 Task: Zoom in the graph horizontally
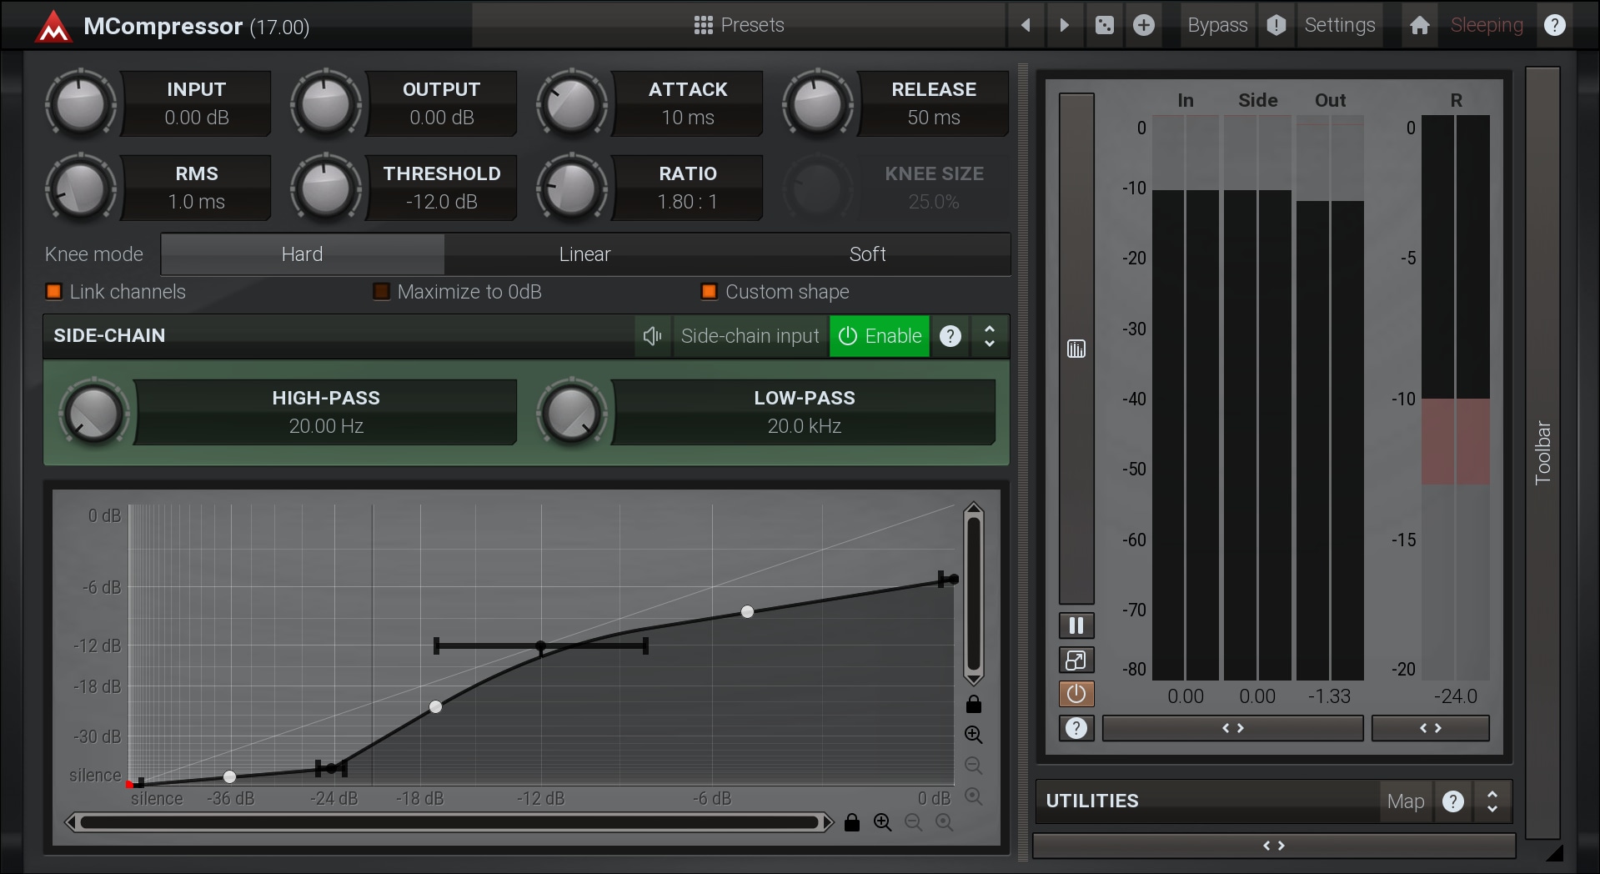click(882, 822)
